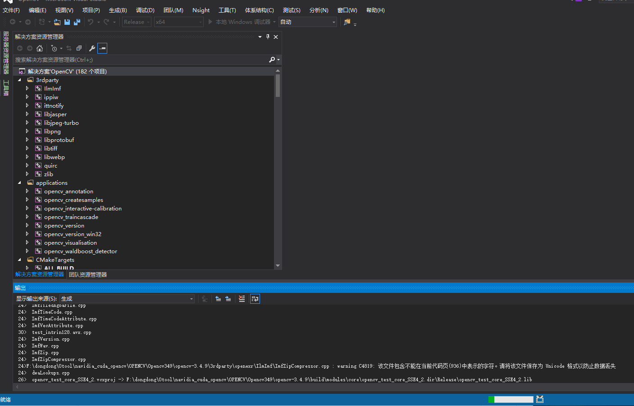Image resolution: width=634 pixels, height=406 pixels.
Task: Click Solution Explorer back arrow
Action: (x=20, y=48)
